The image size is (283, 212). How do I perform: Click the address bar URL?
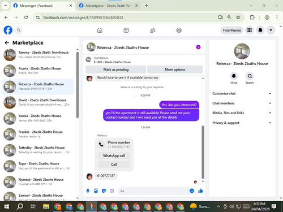[83, 18]
